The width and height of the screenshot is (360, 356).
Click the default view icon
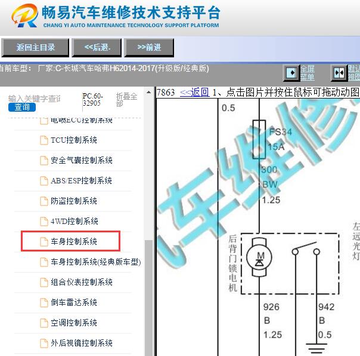(x=339, y=73)
